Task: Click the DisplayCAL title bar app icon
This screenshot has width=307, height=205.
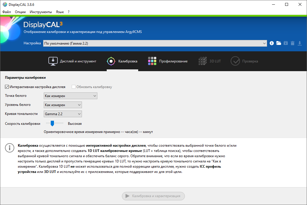Action: [x=5, y=4]
